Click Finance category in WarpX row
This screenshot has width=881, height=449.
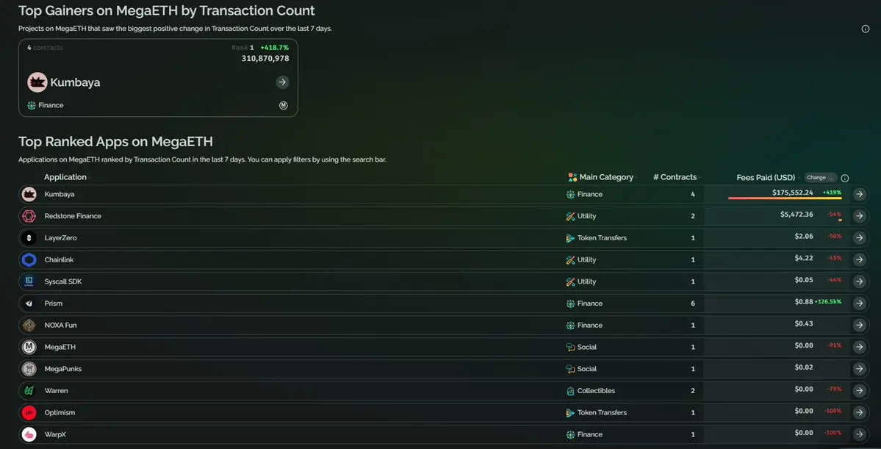(x=589, y=434)
